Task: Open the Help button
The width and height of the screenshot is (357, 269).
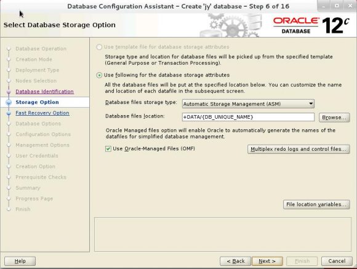Action: coord(20,261)
